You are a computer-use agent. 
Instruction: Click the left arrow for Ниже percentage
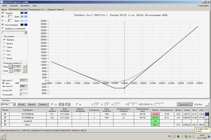pos(11,71)
